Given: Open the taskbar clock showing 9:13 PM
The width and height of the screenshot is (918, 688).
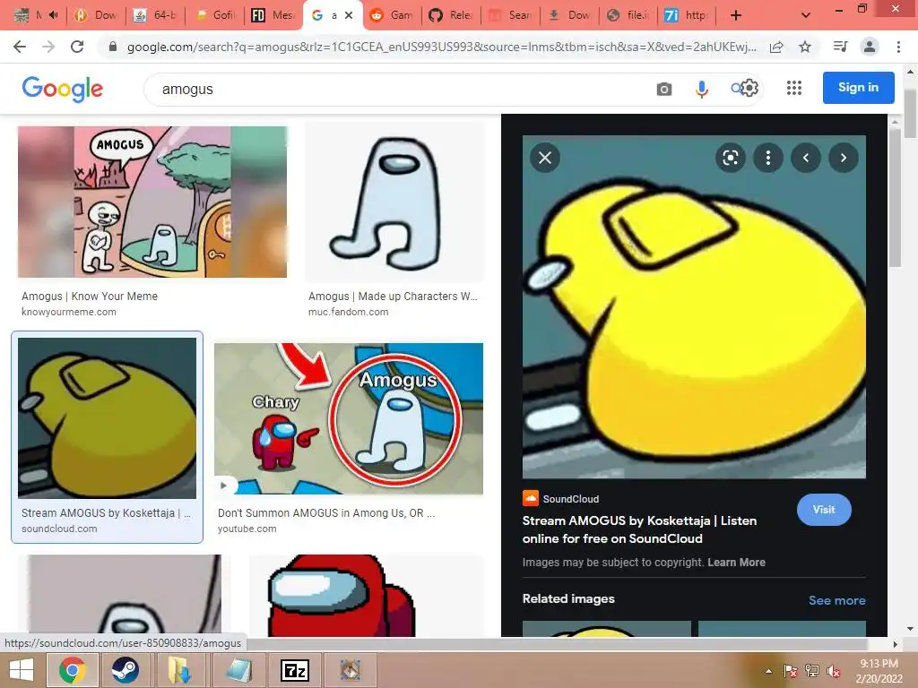Looking at the screenshot, I should [x=879, y=671].
